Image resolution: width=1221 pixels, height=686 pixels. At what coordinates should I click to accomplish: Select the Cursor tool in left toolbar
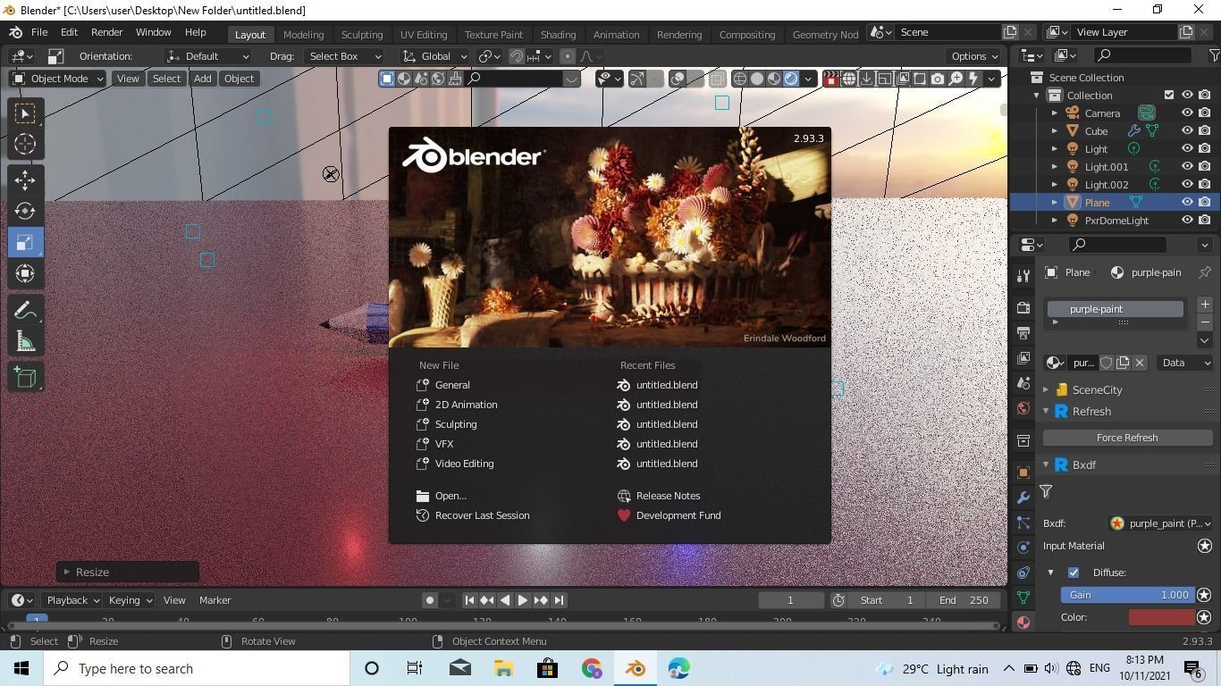point(25,144)
